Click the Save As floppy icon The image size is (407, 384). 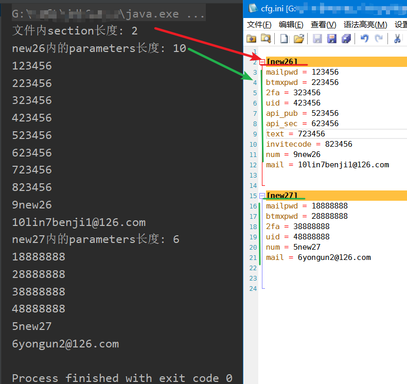332,39
